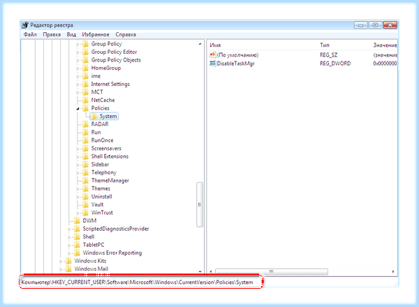Expand the Telephony key
The height and width of the screenshot is (307, 419).
78,173
